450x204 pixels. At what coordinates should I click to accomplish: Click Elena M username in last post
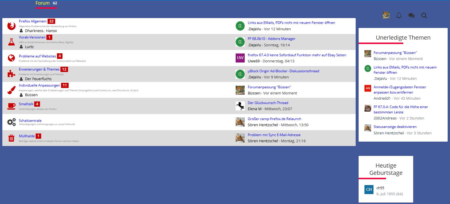[x=255, y=109]
